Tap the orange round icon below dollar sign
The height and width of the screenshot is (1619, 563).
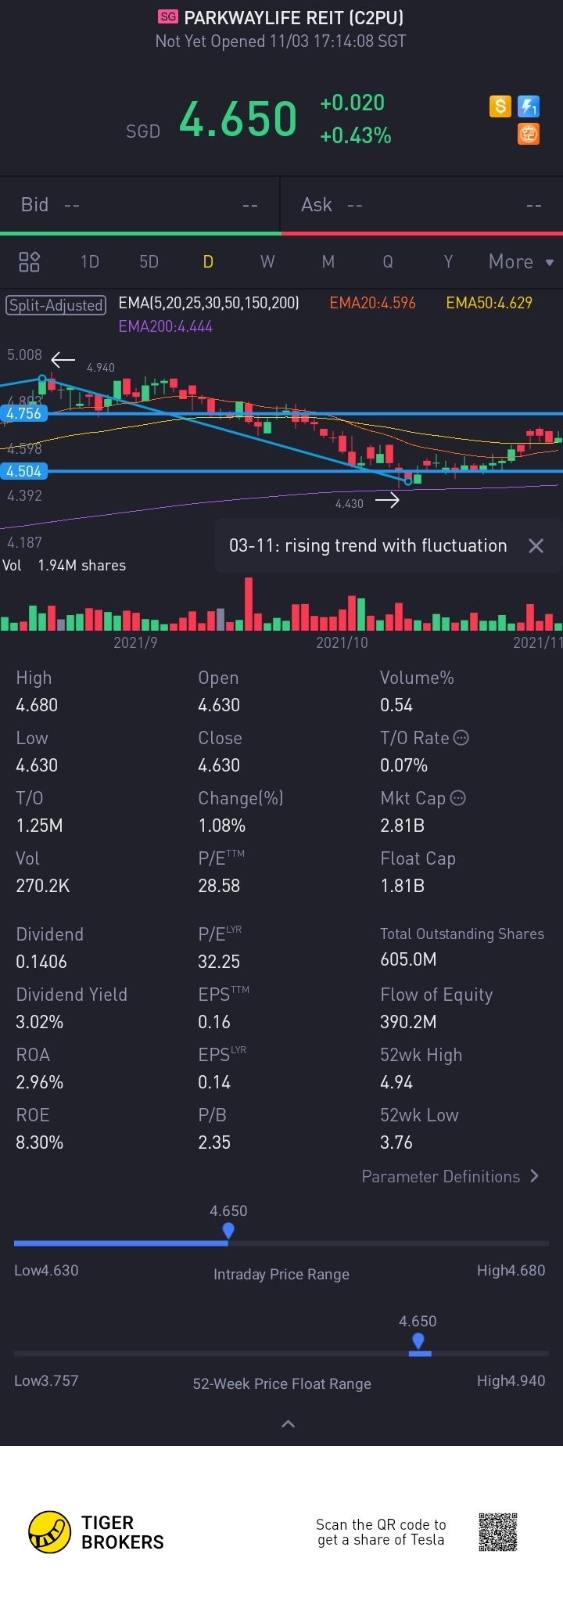coord(529,134)
